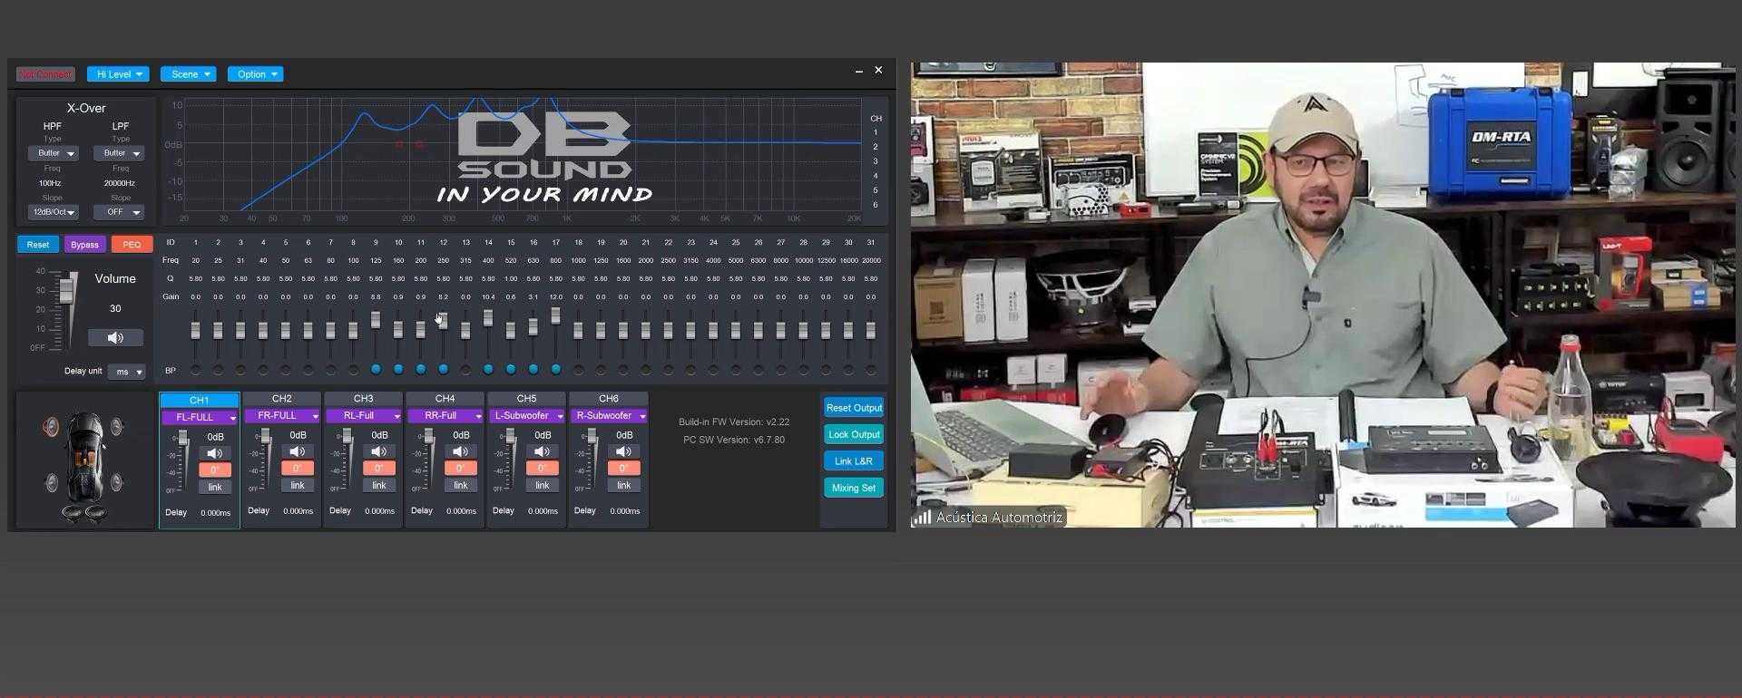Open the Option menu
Viewport: 1742px width, 698px height.
(x=255, y=74)
